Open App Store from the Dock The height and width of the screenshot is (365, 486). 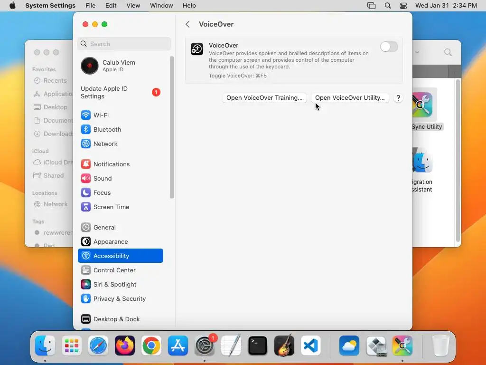(178, 346)
